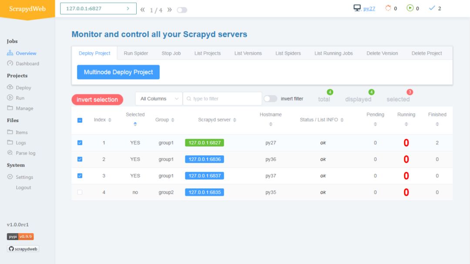Switch to the Stop Job tab
Viewport: 470px width, 264px height.
(171, 53)
